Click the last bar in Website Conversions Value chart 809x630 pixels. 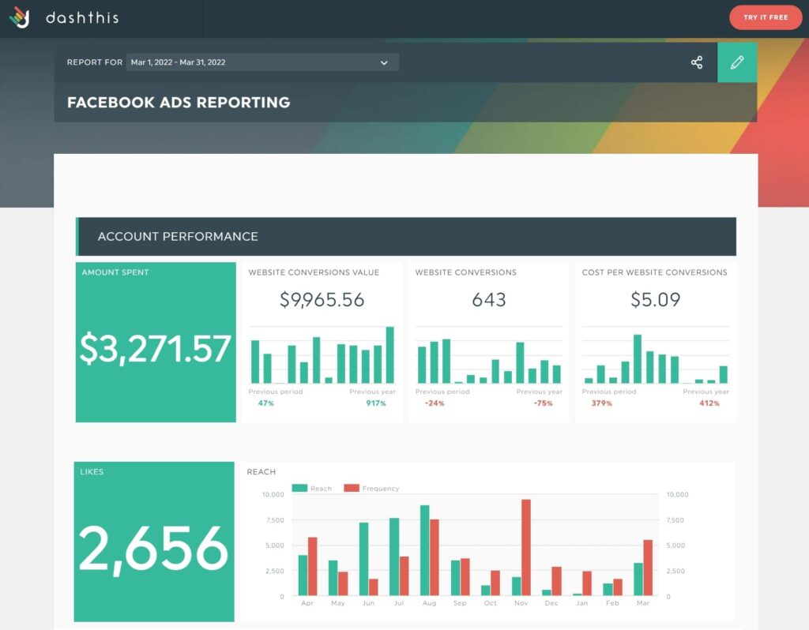[390, 354]
